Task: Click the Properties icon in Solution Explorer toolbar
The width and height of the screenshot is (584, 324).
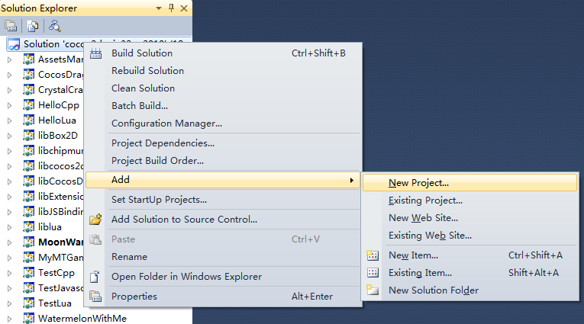Action: point(11,26)
